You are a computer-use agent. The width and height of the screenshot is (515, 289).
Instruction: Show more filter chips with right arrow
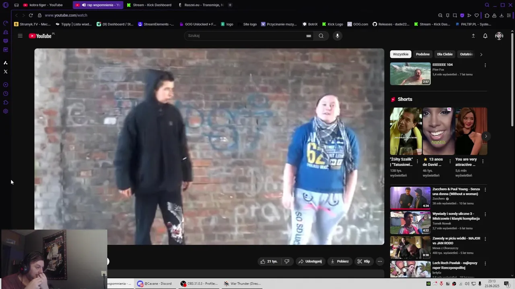(x=481, y=54)
